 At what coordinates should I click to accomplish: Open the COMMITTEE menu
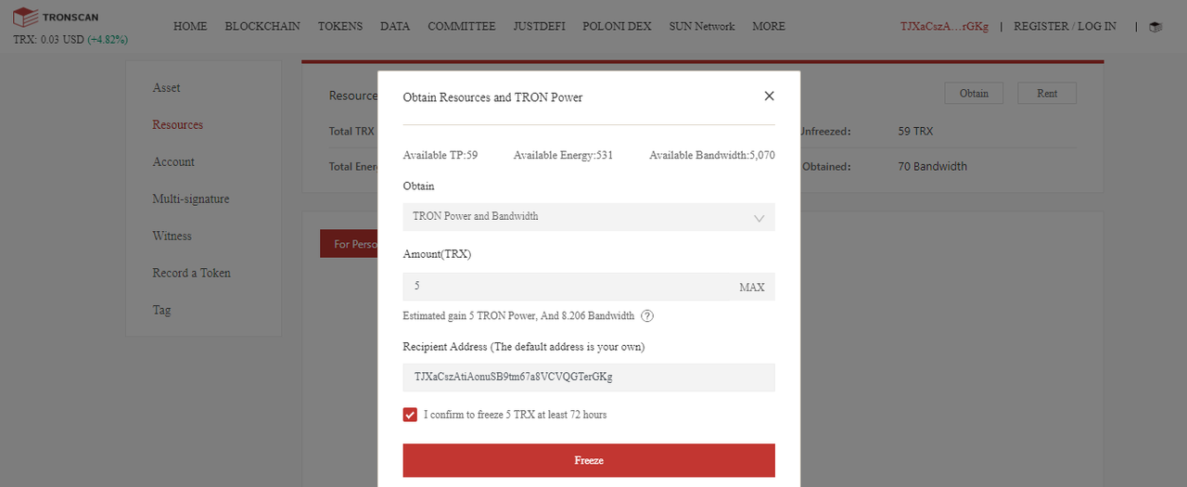click(462, 27)
